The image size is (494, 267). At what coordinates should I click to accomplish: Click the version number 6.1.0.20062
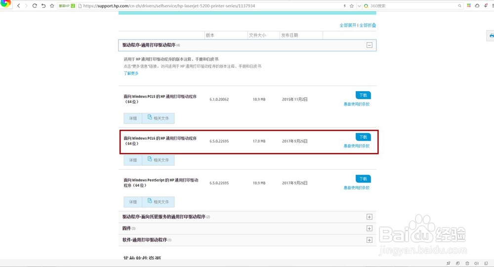point(219,99)
